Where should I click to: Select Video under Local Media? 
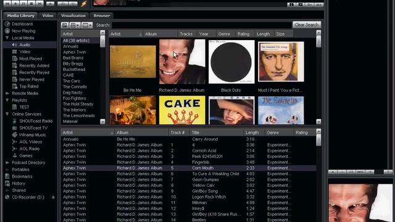point(25,52)
